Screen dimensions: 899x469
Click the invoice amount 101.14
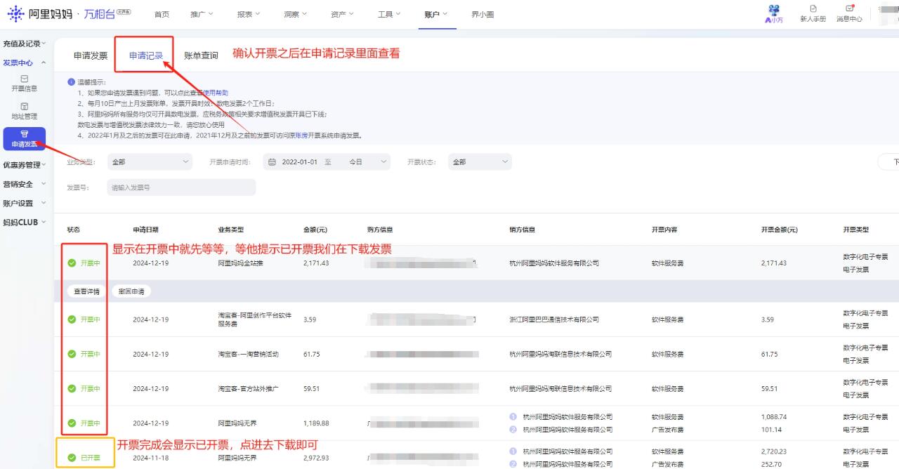click(x=771, y=430)
